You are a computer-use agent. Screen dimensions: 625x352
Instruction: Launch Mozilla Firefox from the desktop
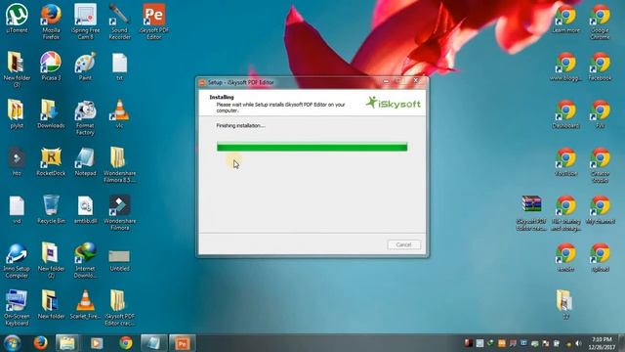(x=51, y=22)
